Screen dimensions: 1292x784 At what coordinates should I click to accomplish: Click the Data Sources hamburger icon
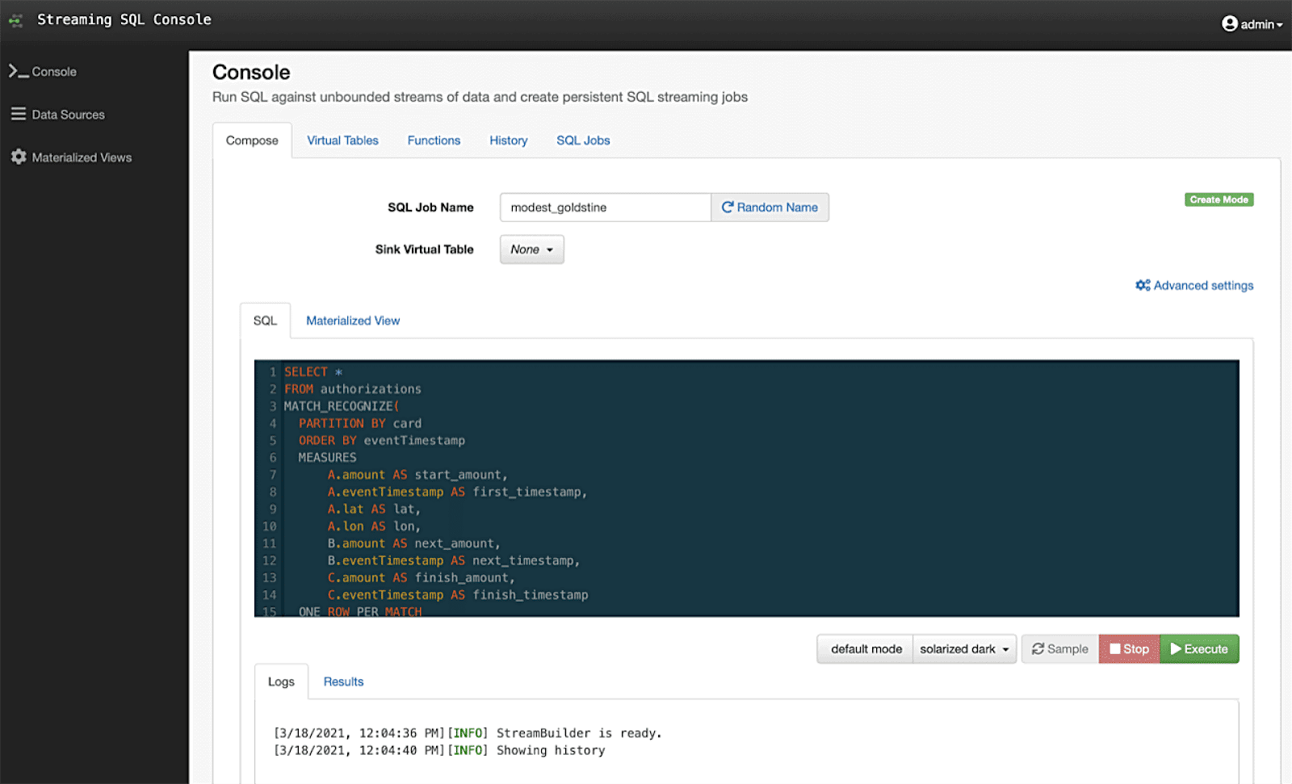tap(19, 114)
